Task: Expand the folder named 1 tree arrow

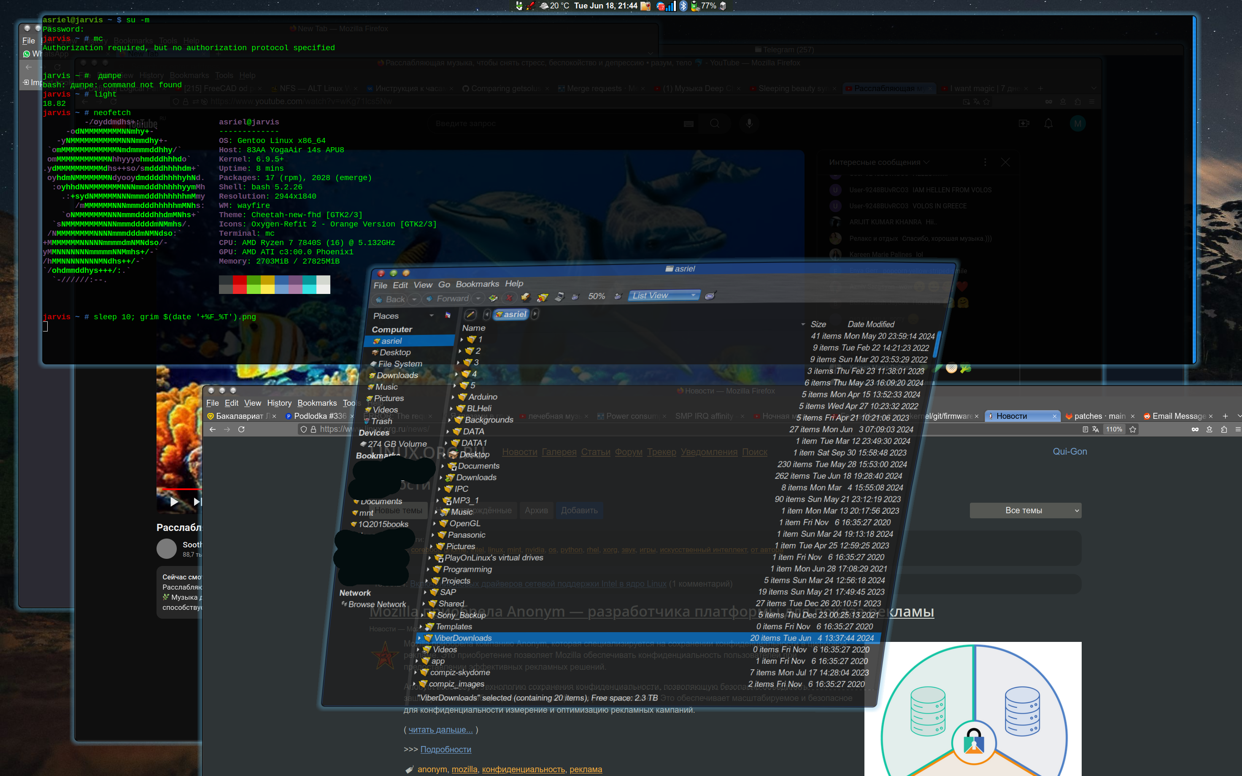Action: [x=462, y=339]
